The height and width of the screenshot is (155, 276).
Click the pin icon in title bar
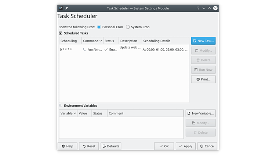pyautogui.click(x=66, y=8)
